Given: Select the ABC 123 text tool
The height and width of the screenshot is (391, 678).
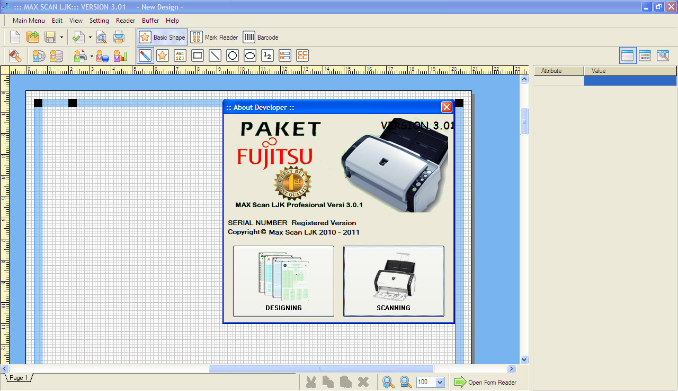Looking at the screenshot, I should [x=180, y=55].
